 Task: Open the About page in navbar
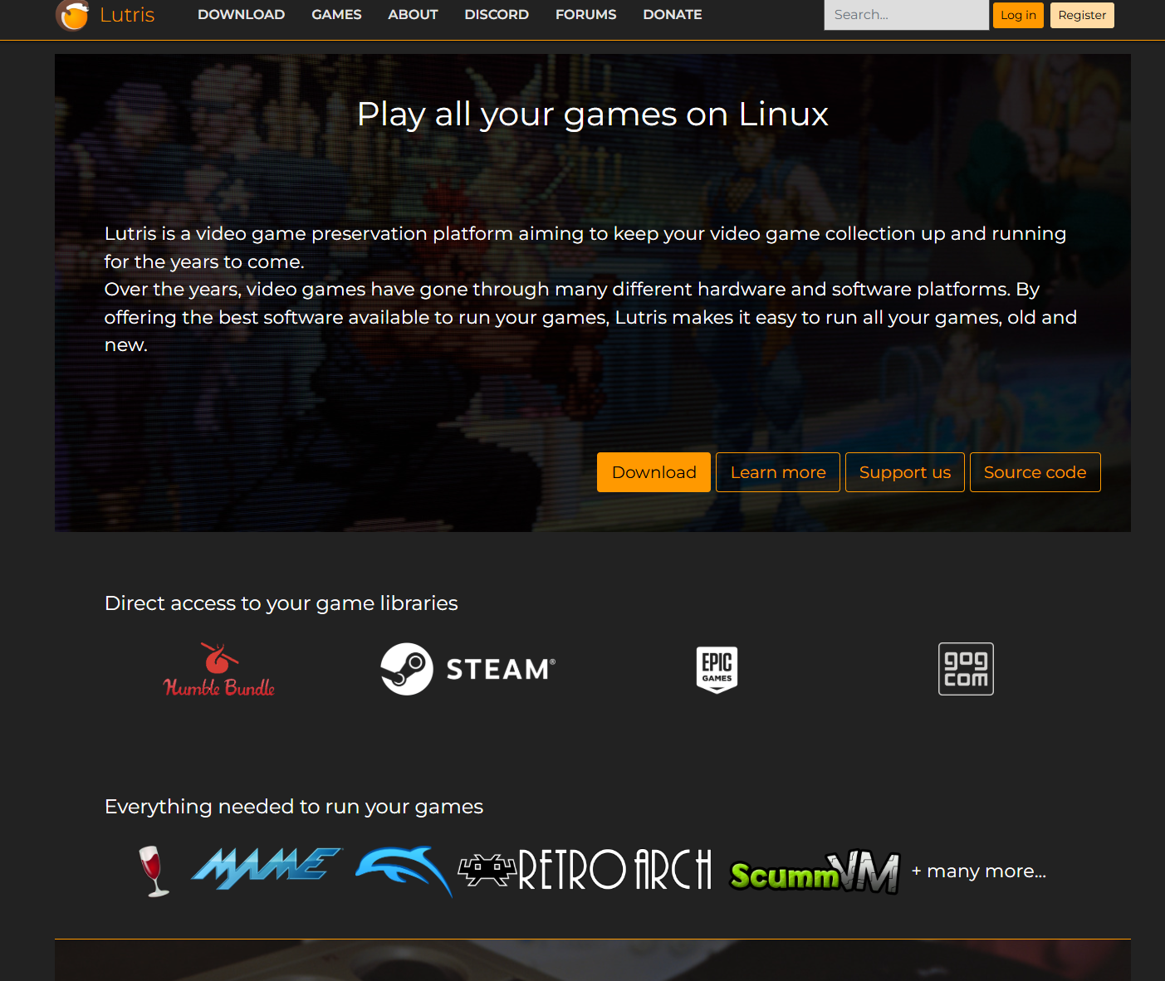(x=413, y=15)
